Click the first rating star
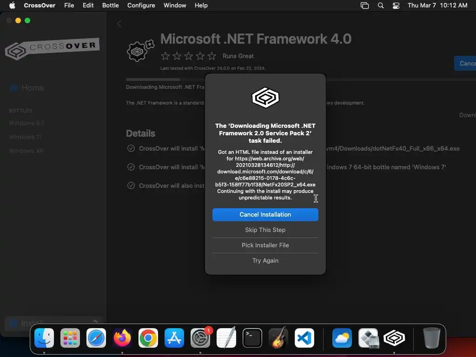 (165, 56)
